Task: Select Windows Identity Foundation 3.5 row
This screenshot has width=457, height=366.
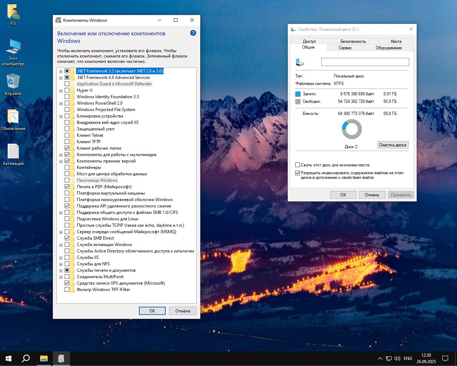Action: click(x=108, y=97)
